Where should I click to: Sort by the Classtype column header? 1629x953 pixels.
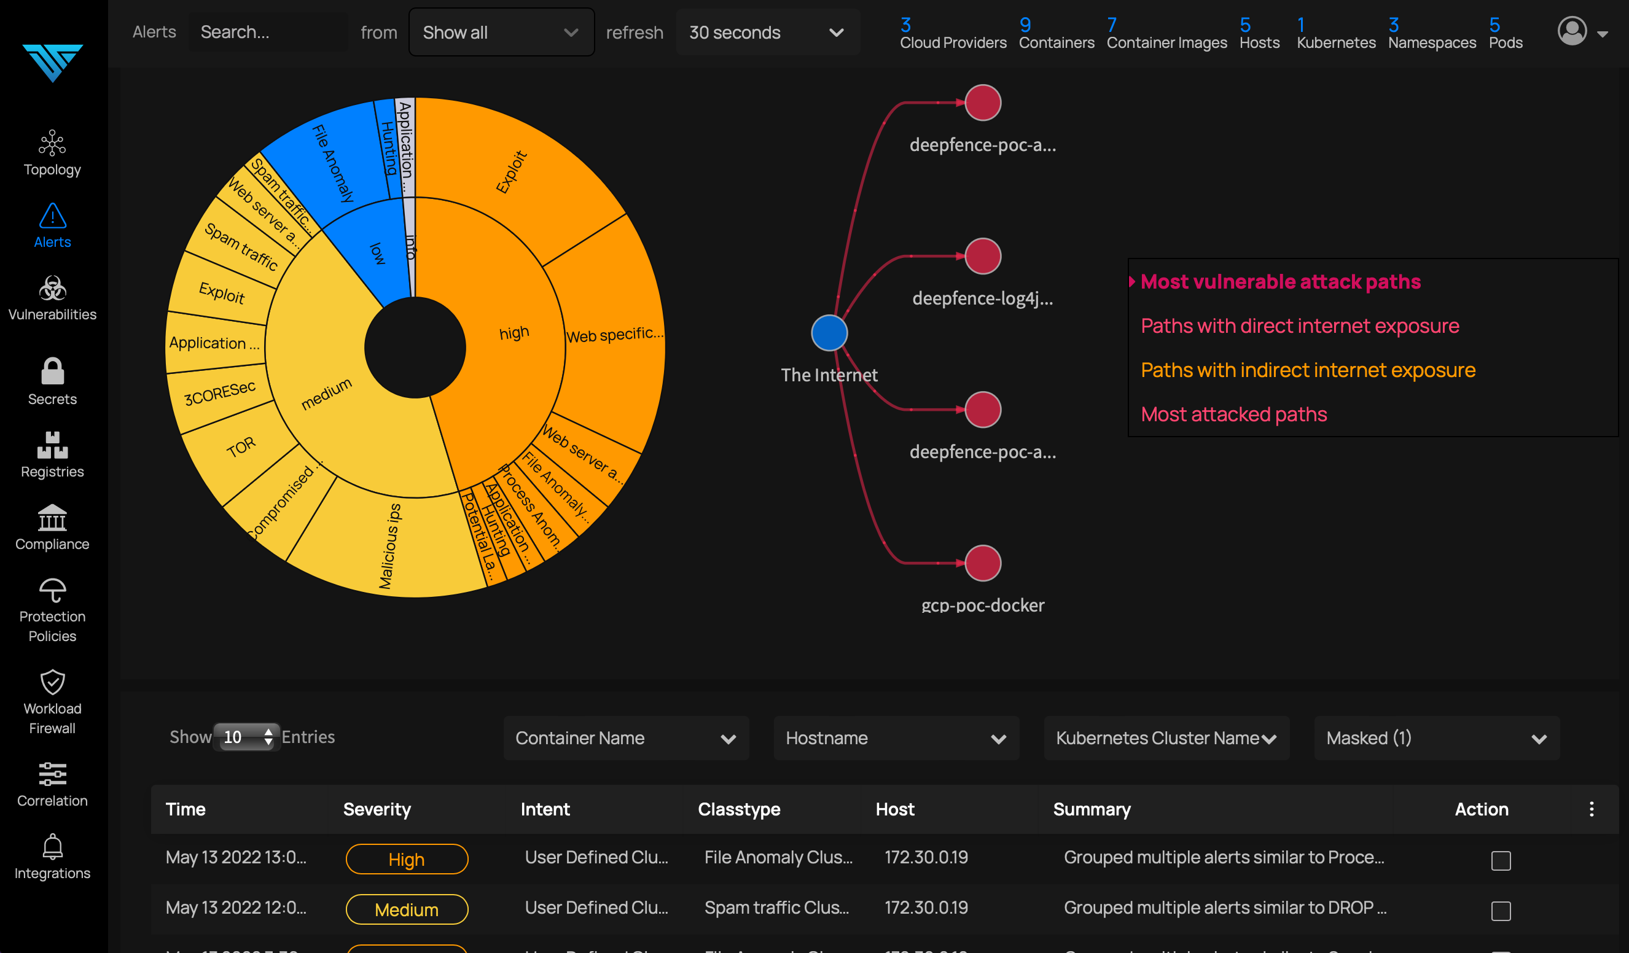[739, 809]
